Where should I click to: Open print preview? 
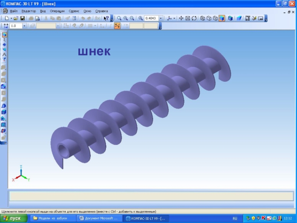38,18
